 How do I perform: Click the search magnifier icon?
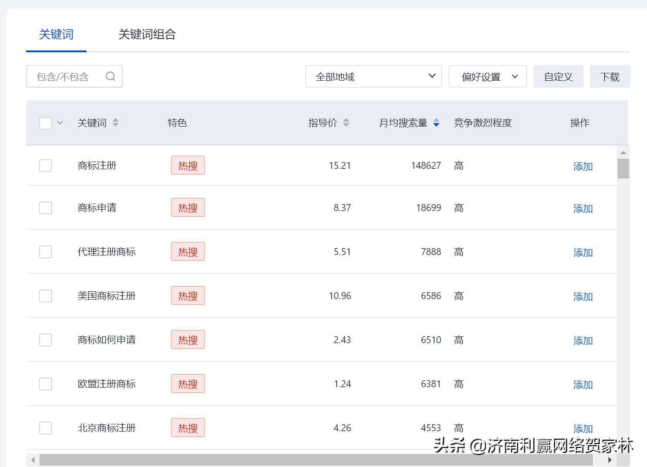pyautogui.click(x=110, y=76)
